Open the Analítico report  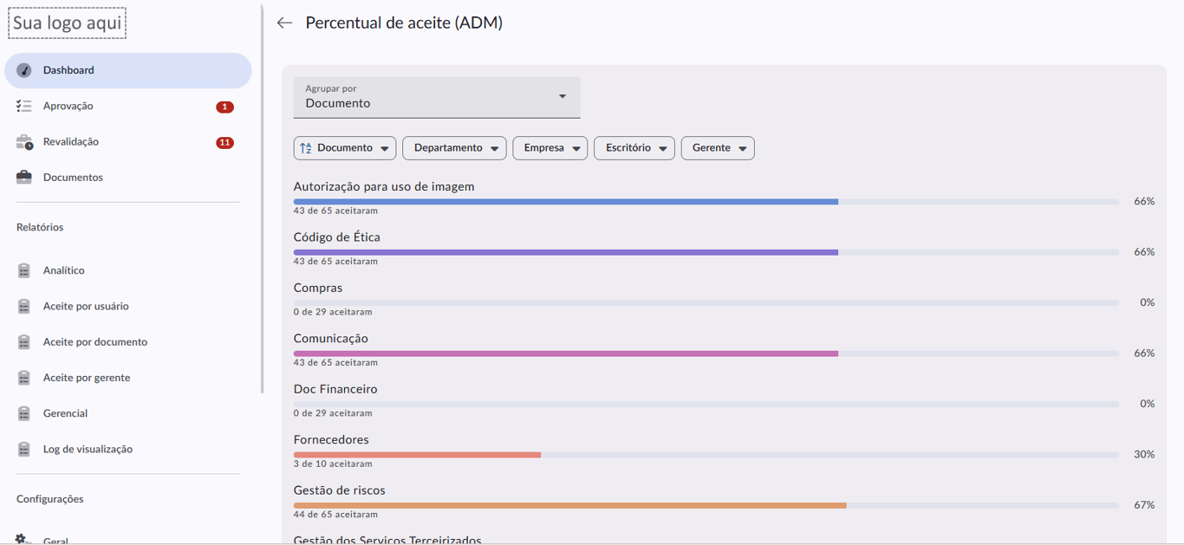click(128, 270)
